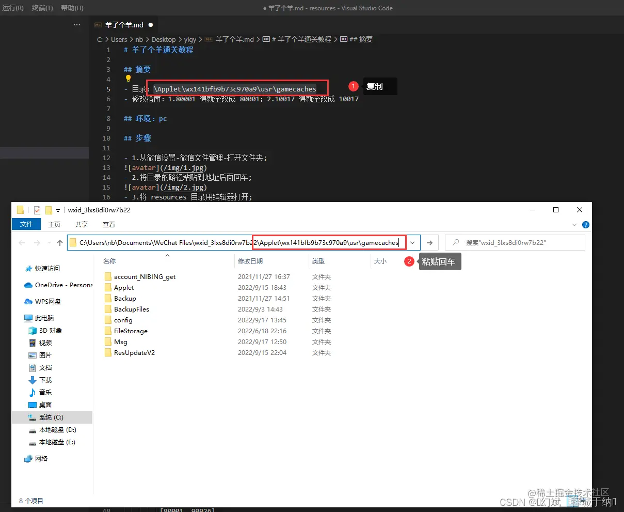Open 本地磁盘 (D:) in the navigation pane
The height and width of the screenshot is (512, 624).
coord(57,430)
